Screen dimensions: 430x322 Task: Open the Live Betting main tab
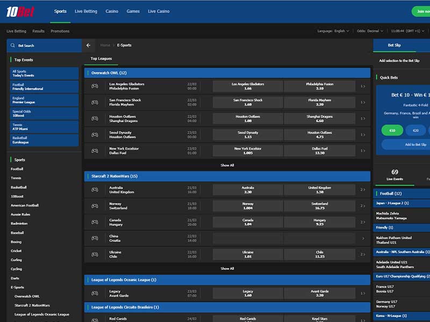tap(86, 11)
